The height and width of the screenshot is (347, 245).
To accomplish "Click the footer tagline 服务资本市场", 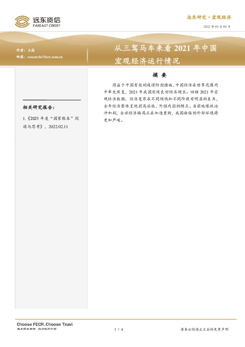I will pos(26,329).
